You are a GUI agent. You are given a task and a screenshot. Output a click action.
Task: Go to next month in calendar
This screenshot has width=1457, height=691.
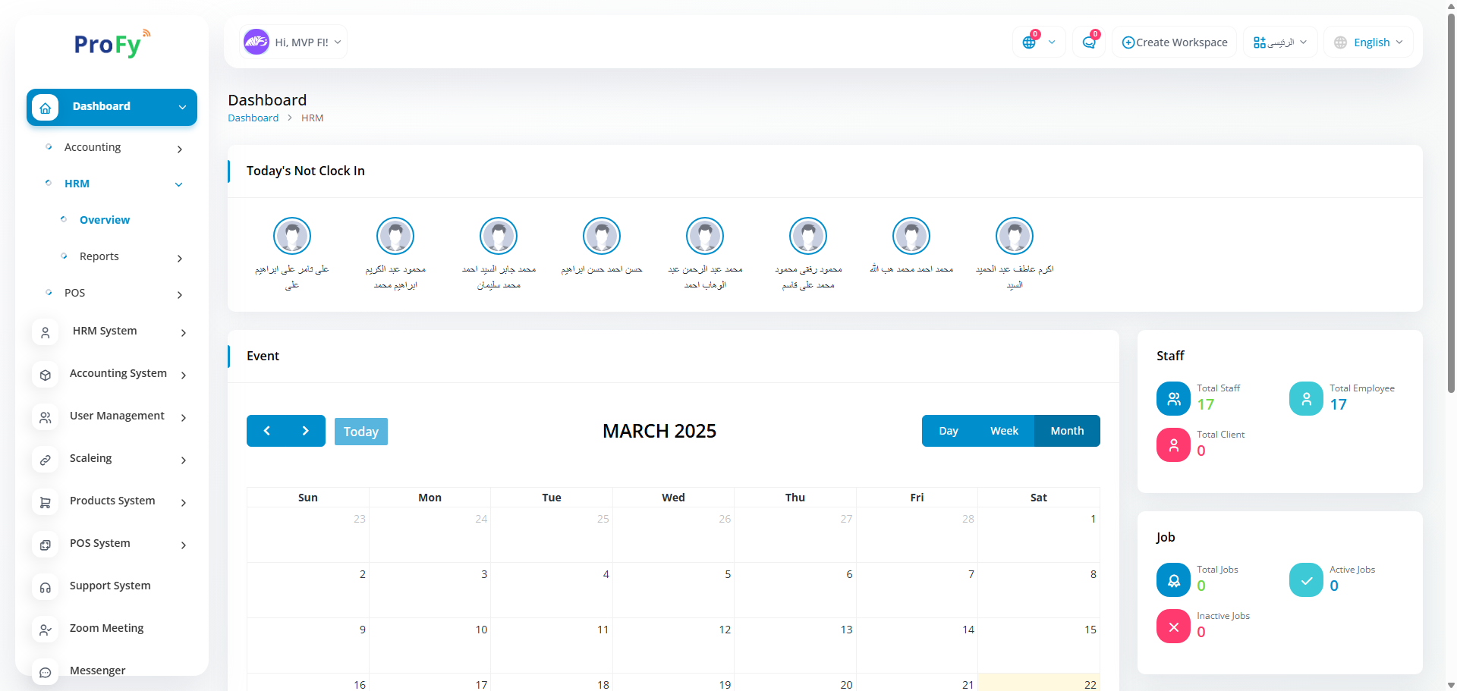coord(306,431)
